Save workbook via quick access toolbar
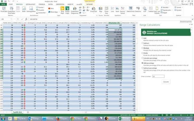Image resolution: width=194 pixels, height=121 pixels. tap(5, 1)
